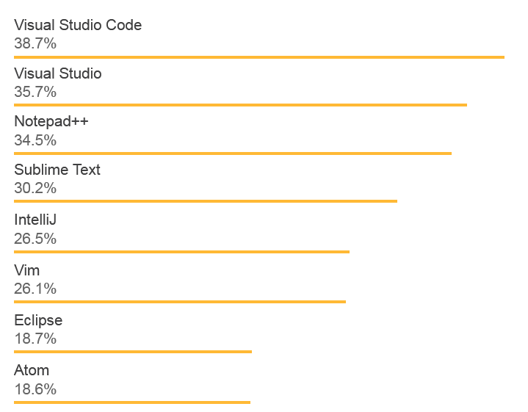Viewport: 528px width, 412px height.
Task: Select the IntelliJ orange bar
Action: pyautogui.click(x=181, y=251)
